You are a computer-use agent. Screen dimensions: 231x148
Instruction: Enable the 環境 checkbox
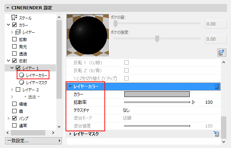[14, 104]
